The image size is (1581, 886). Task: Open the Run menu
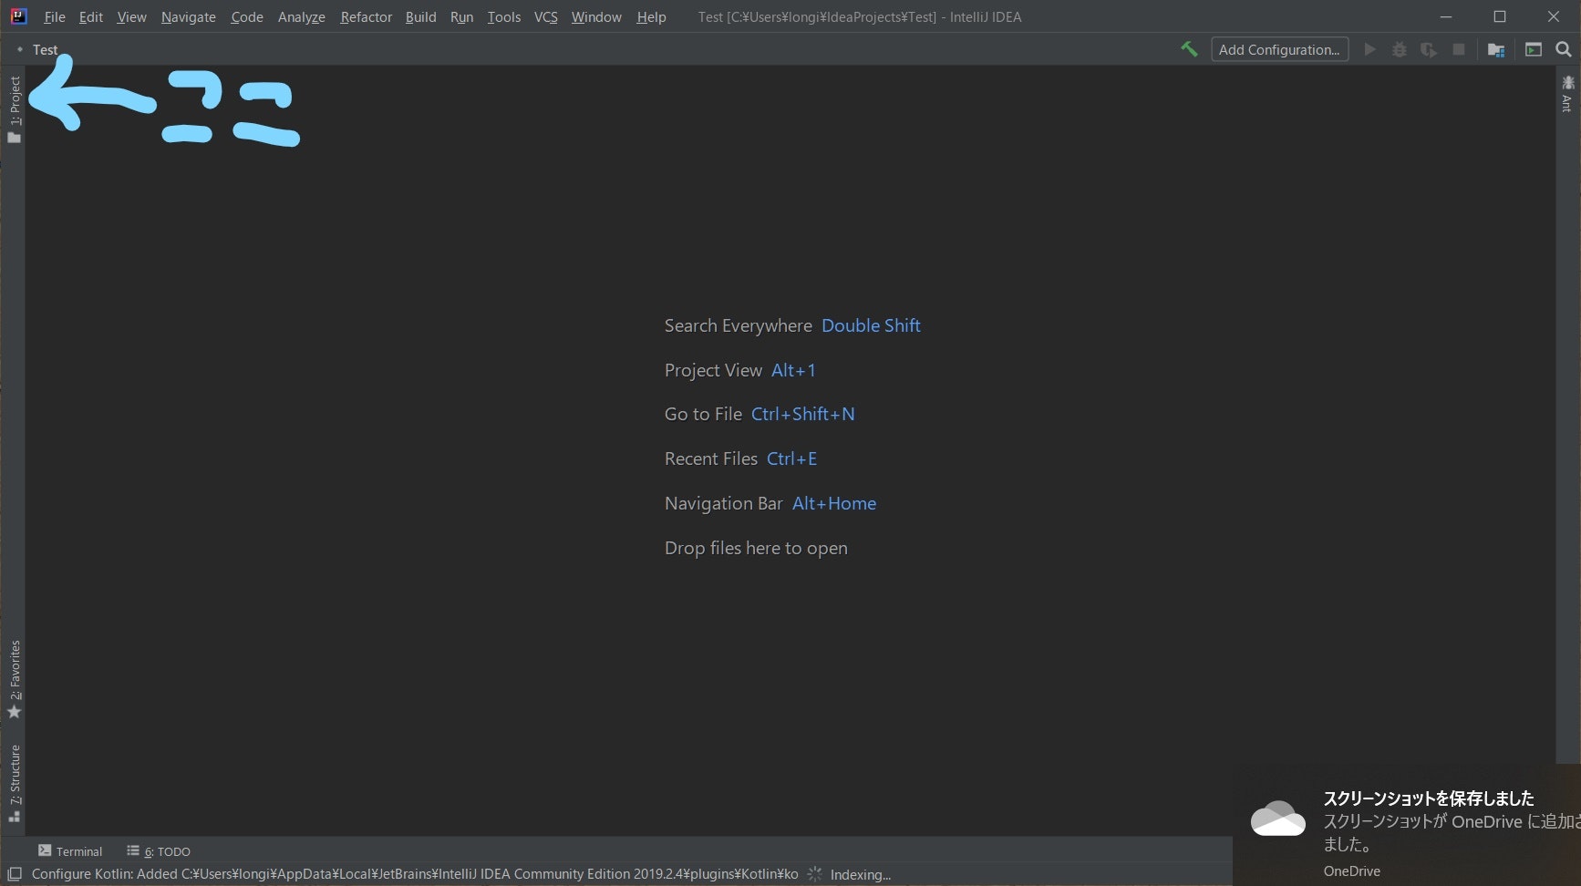(x=462, y=17)
